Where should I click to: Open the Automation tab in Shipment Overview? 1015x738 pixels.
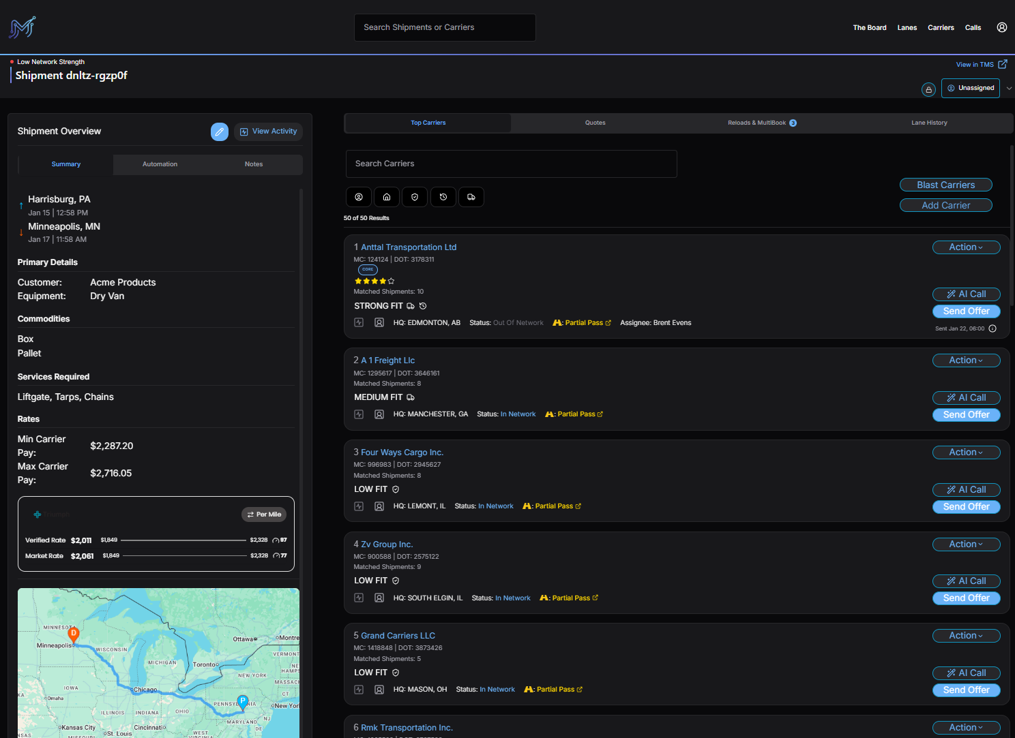[x=160, y=164]
